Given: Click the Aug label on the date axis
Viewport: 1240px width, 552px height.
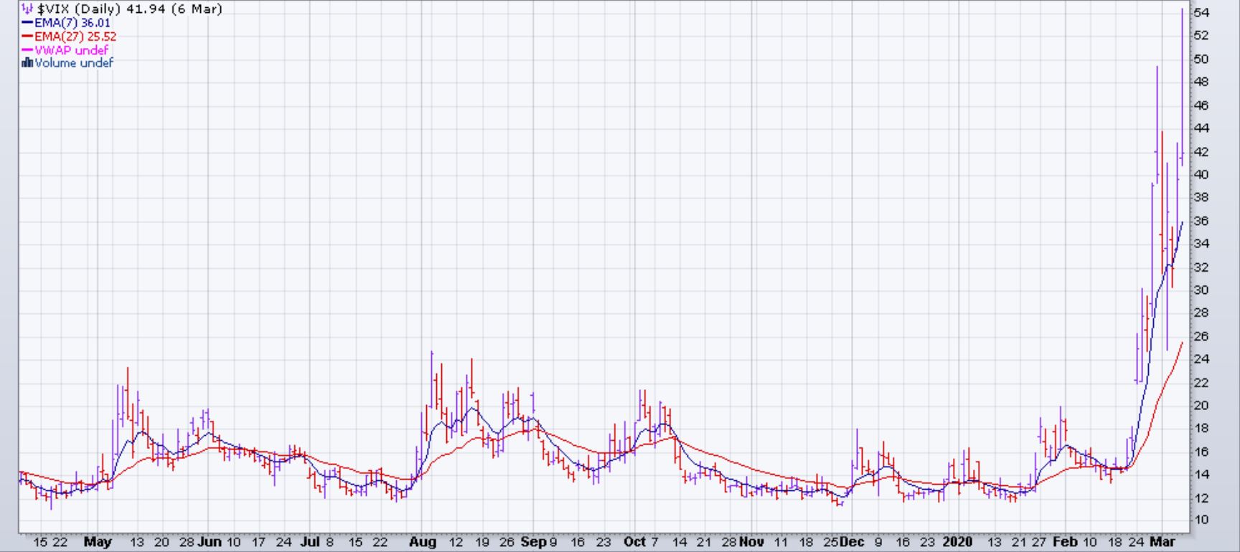Looking at the screenshot, I should 422,542.
